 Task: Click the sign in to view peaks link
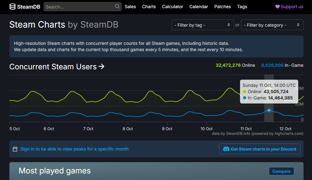click(x=74, y=149)
